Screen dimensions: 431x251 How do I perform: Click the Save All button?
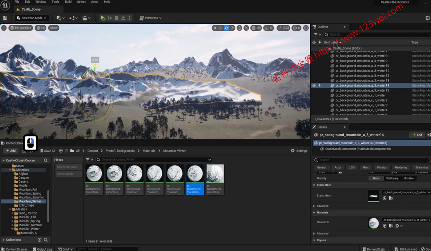tap(47, 151)
